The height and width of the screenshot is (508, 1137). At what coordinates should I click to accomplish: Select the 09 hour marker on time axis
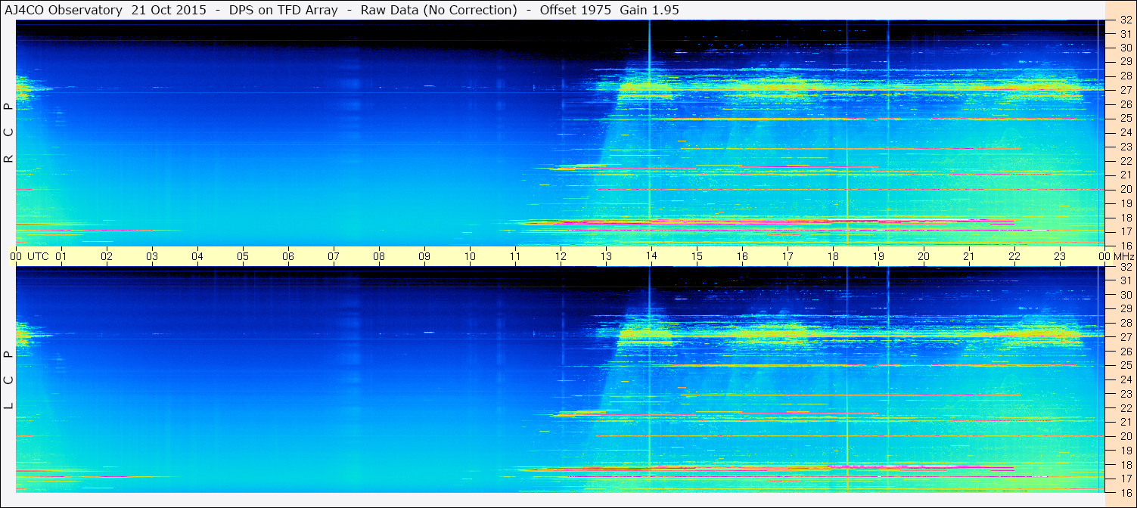coord(424,256)
